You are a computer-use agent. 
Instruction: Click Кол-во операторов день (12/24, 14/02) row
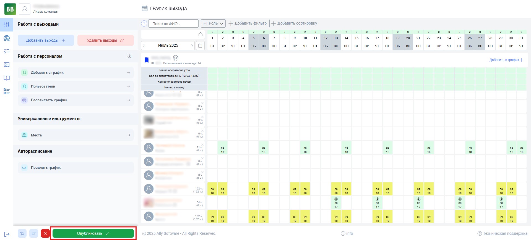174,76
